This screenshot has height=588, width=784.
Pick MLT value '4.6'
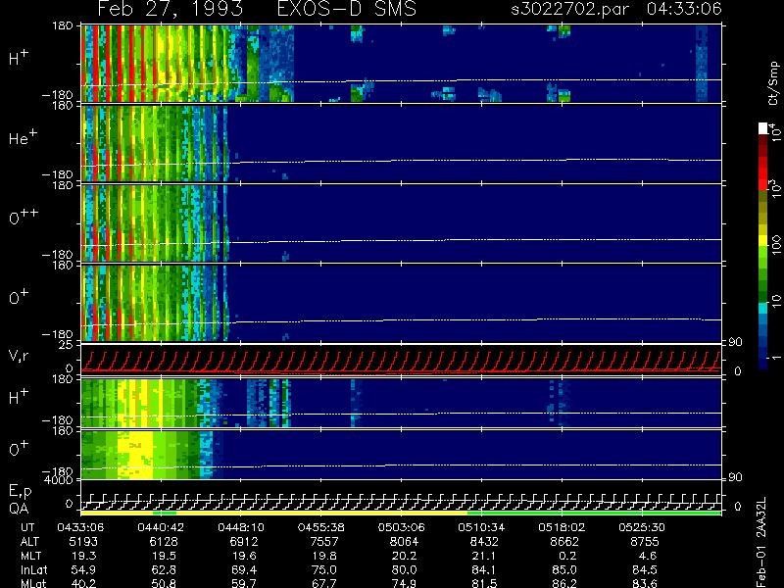click(648, 556)
